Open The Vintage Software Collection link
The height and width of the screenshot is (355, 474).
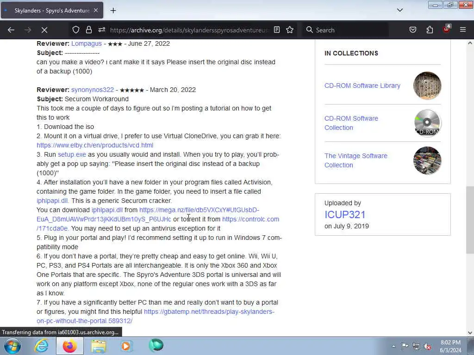(x=356, y=160)
